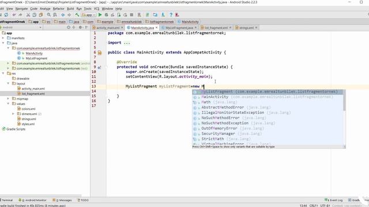
Task: Run the app with the green play icon
Action: tap(100, 15)
